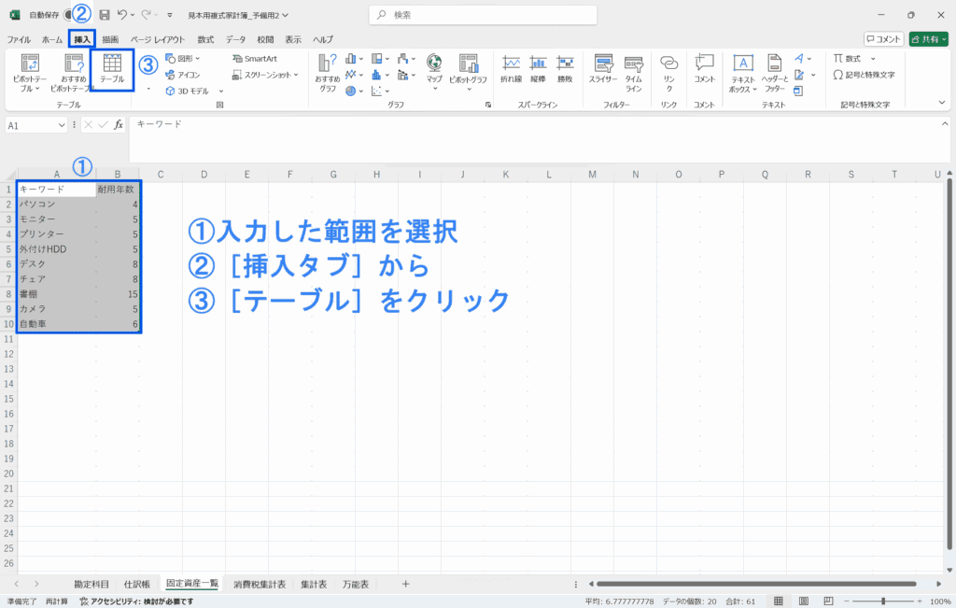Switch to the 表示 (View) tab
956x608 pixels.
click(293, 39)
